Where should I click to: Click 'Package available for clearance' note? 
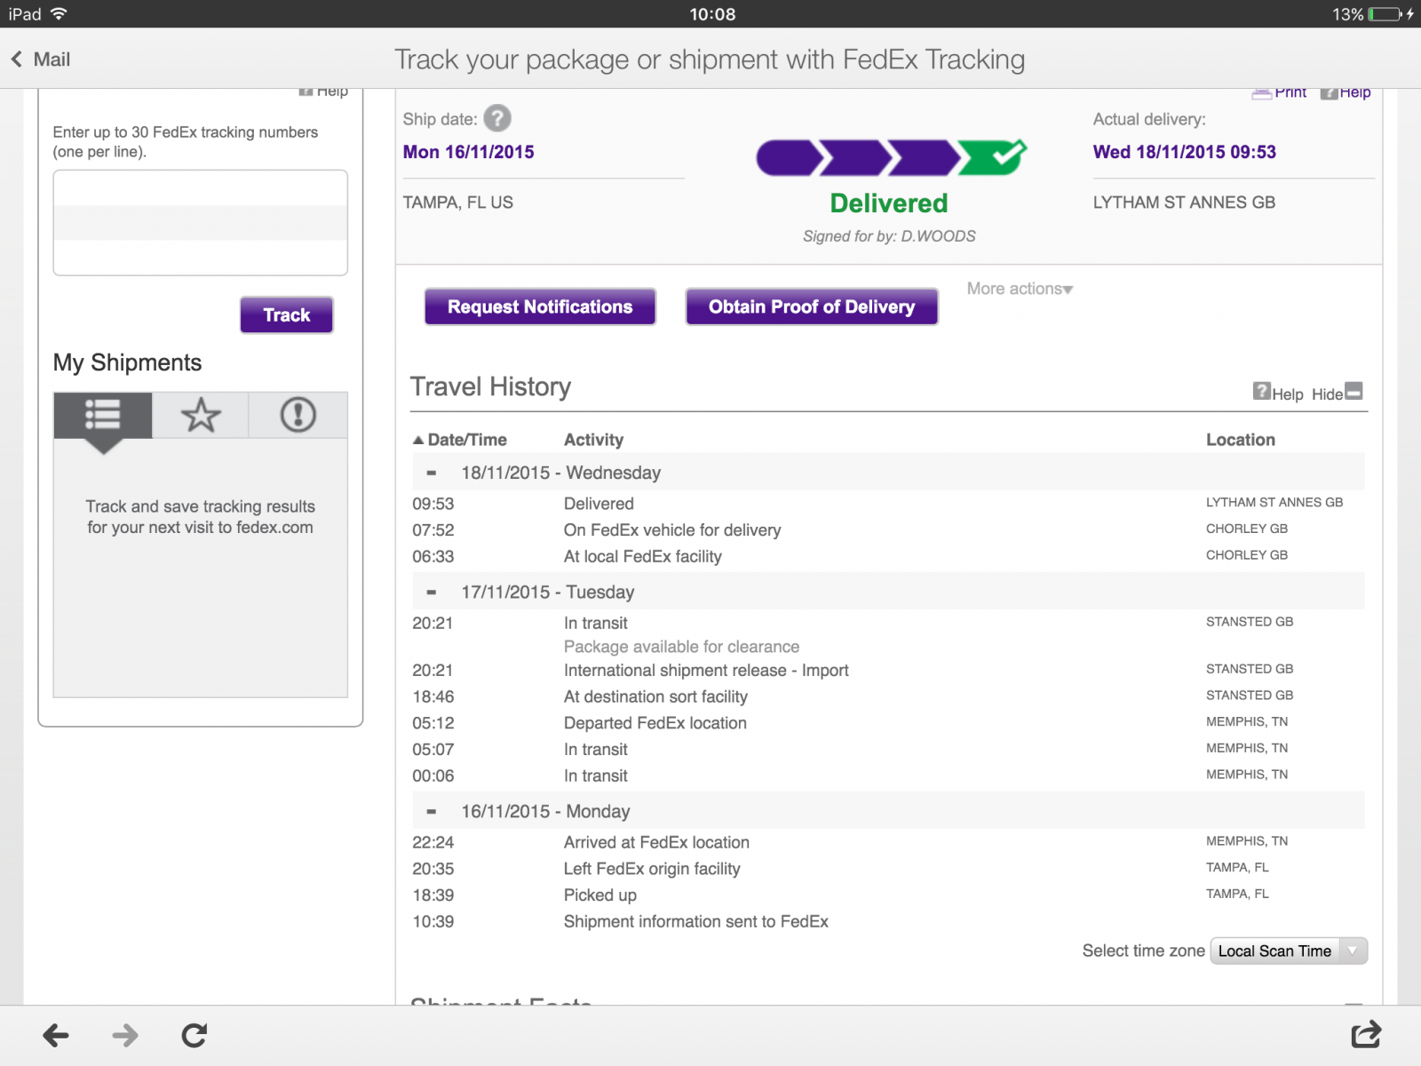(681, 647)
